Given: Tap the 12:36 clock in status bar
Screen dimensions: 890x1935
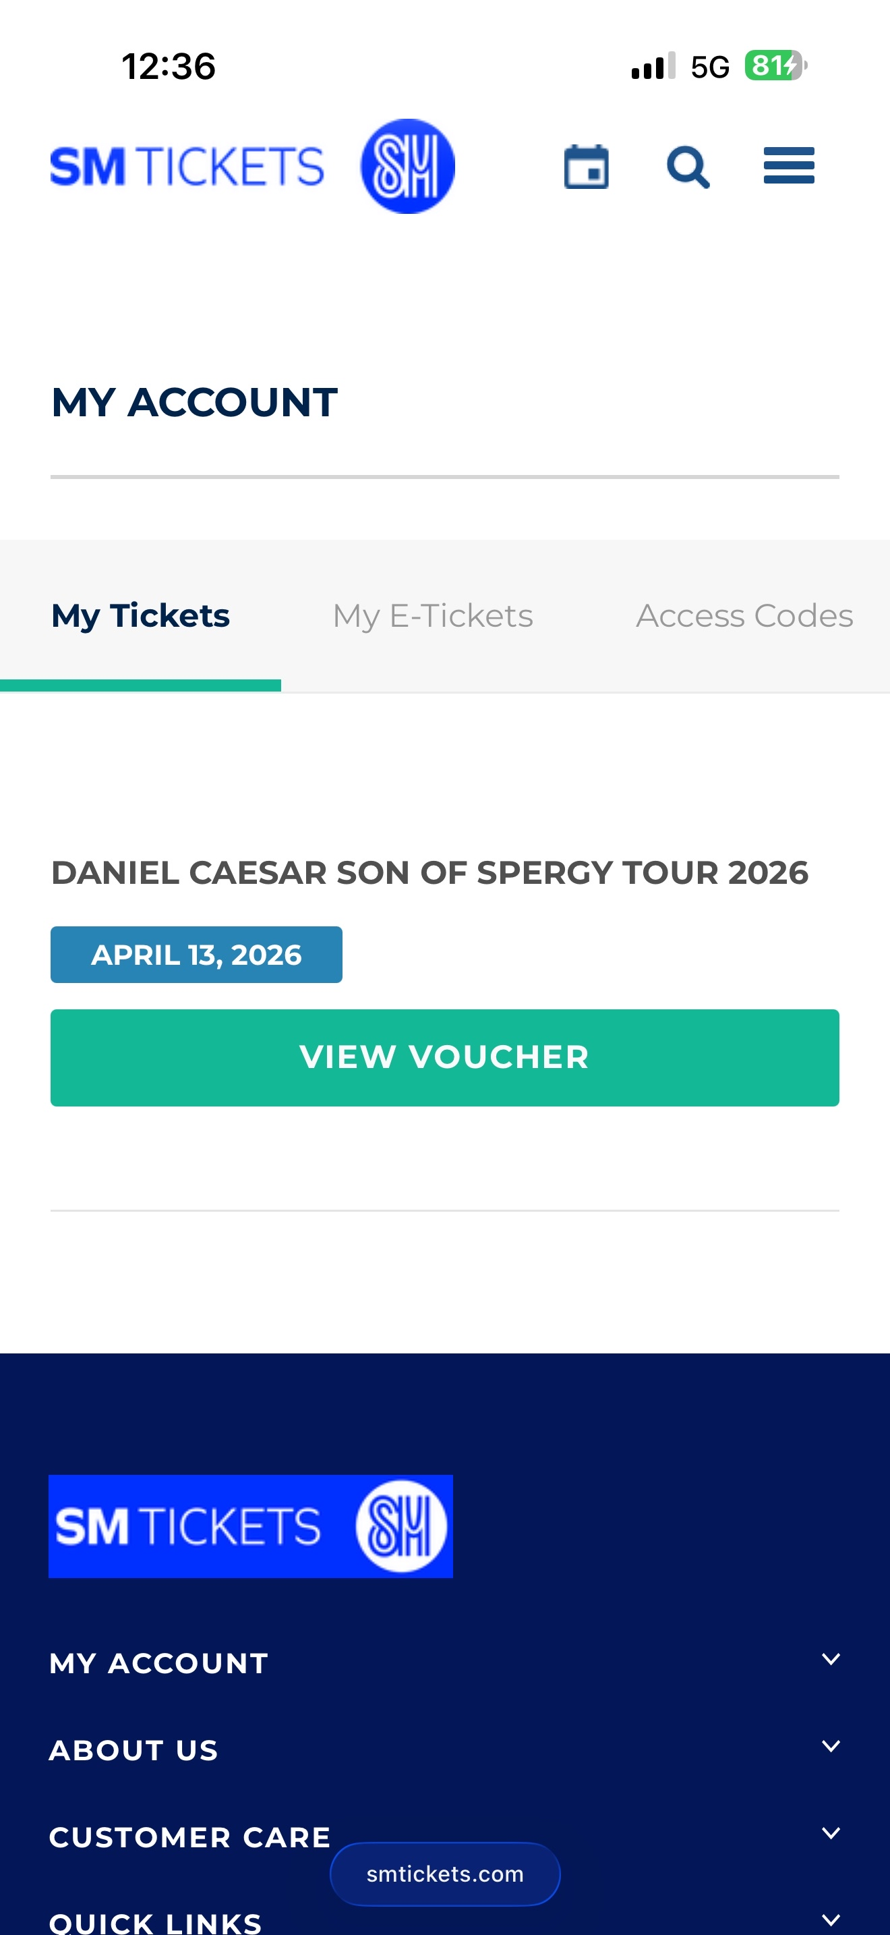Looking at the screenshot, I should coord(169,66).
